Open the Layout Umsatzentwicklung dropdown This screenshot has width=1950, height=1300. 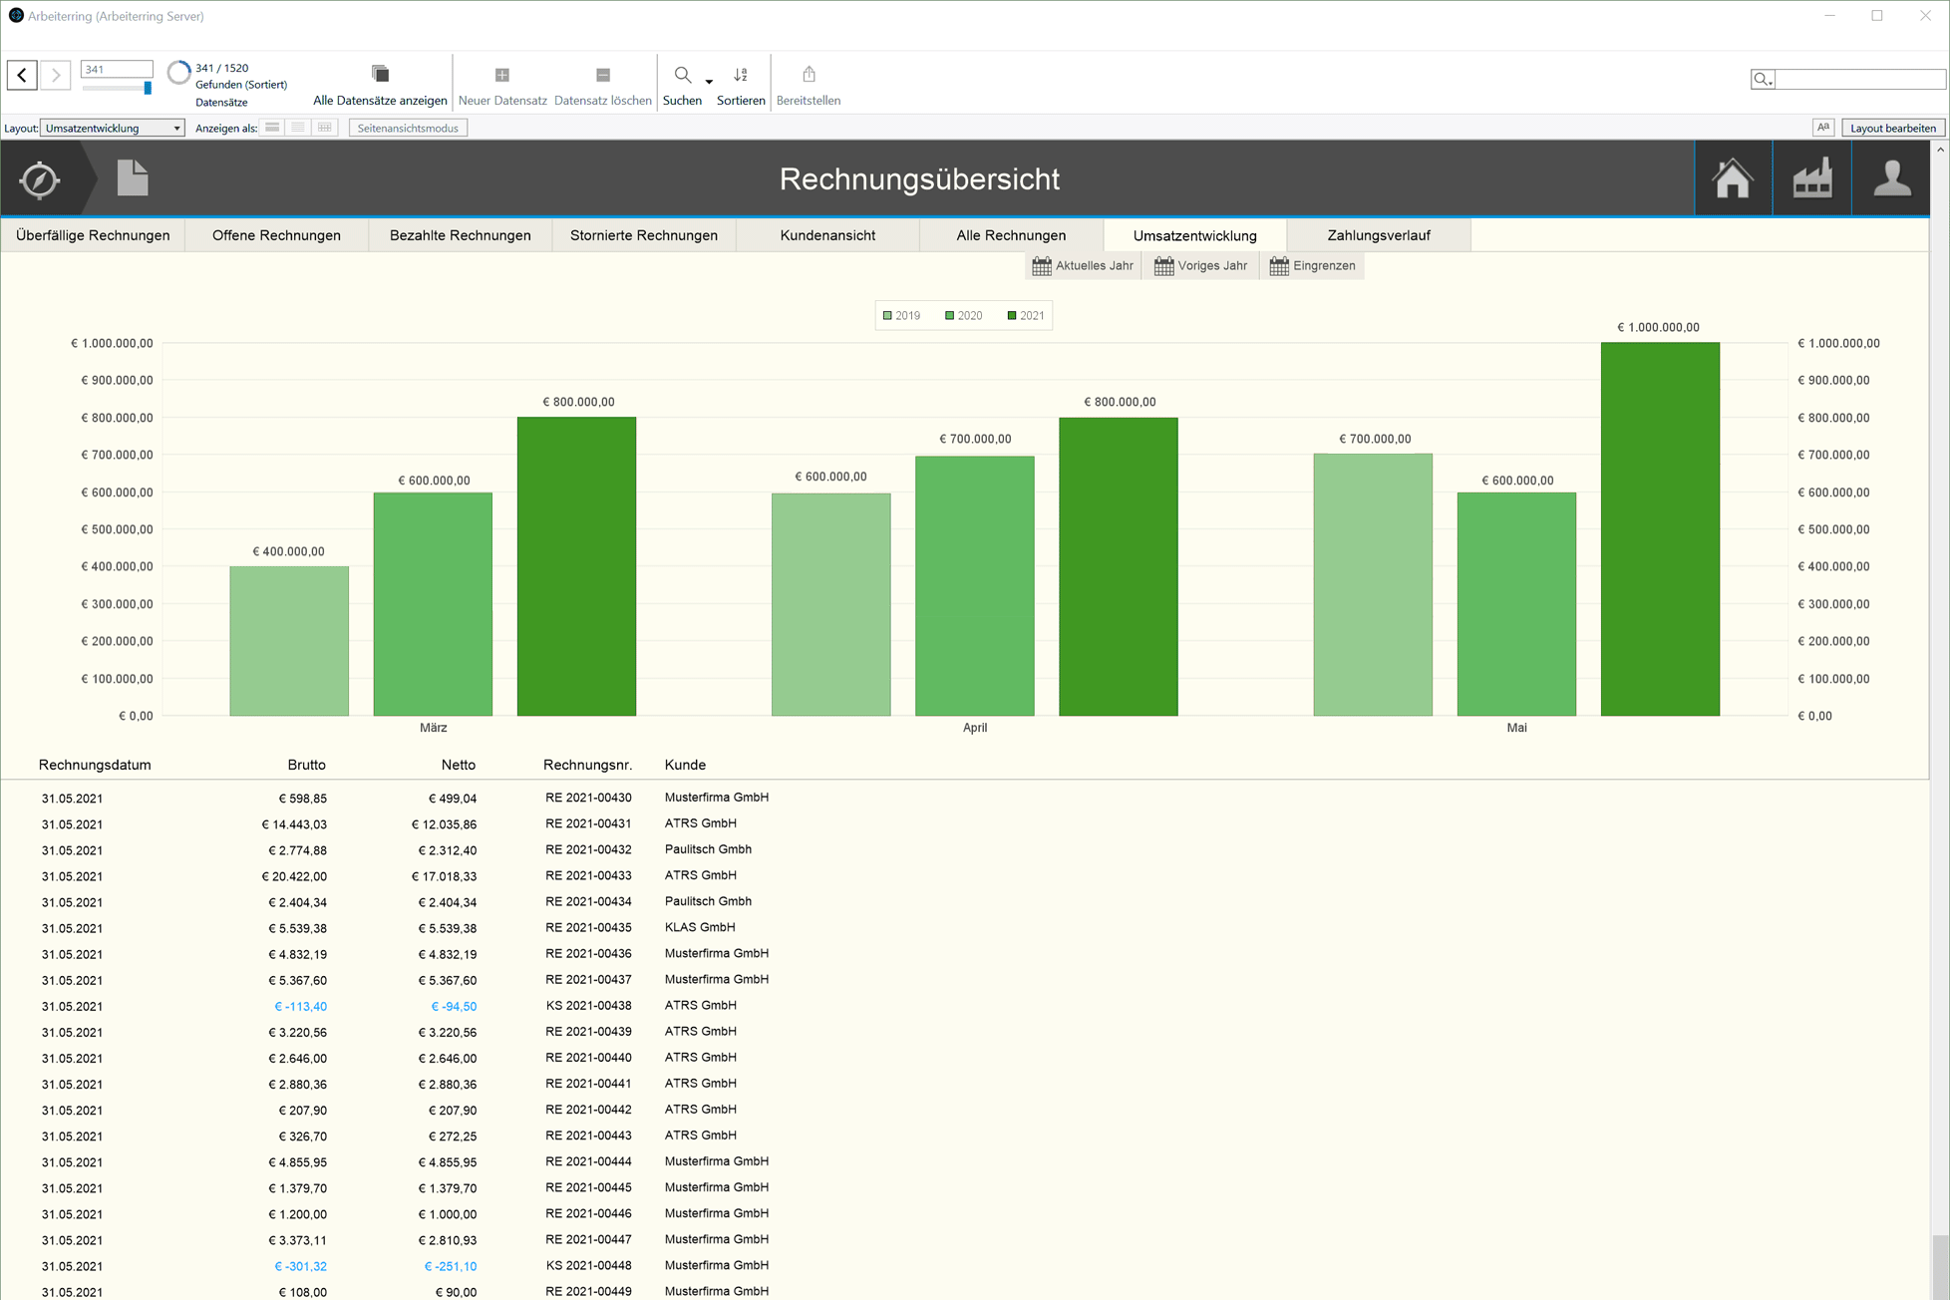click(113, 128)
